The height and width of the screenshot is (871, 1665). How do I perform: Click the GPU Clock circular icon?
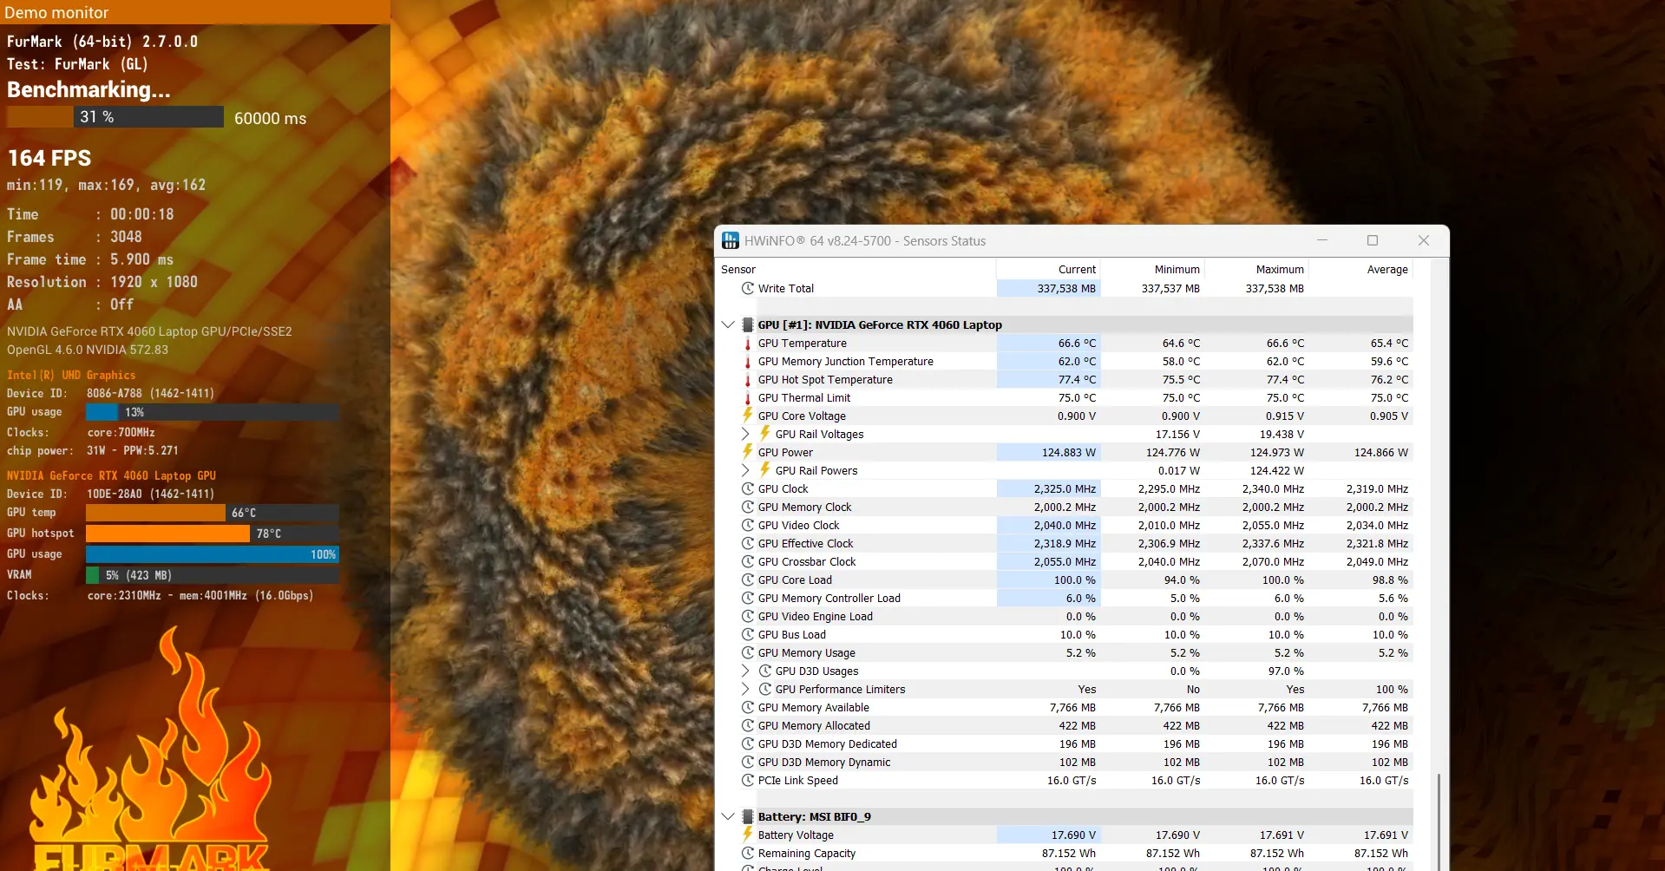tap(747, 488)
